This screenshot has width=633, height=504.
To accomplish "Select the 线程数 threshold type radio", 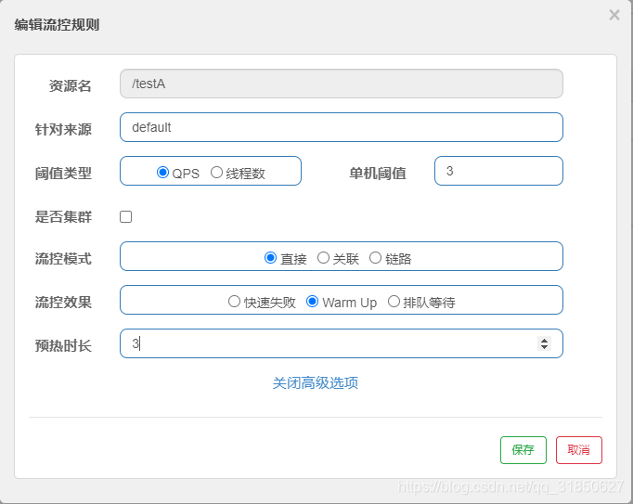I will pyautogui.click(x=217, y=173).
